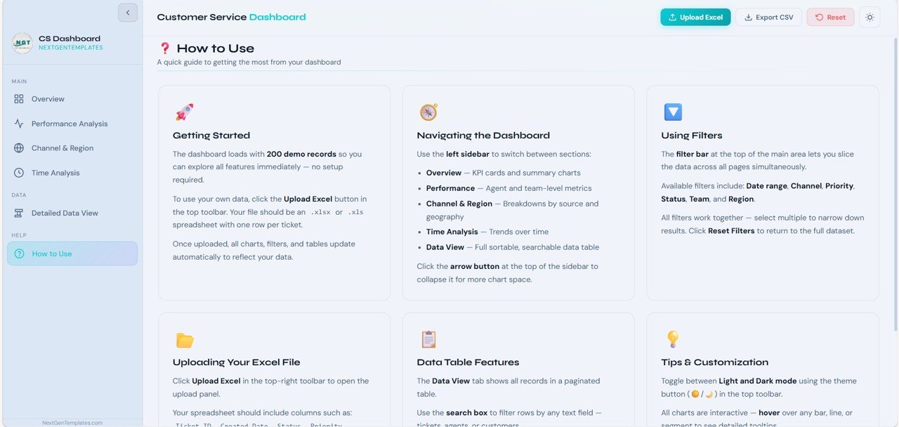Click the Upload Excel button
899x427 pixels.
coord(695,17)
